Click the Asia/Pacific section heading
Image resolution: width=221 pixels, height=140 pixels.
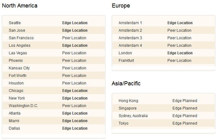coord(126,83)
